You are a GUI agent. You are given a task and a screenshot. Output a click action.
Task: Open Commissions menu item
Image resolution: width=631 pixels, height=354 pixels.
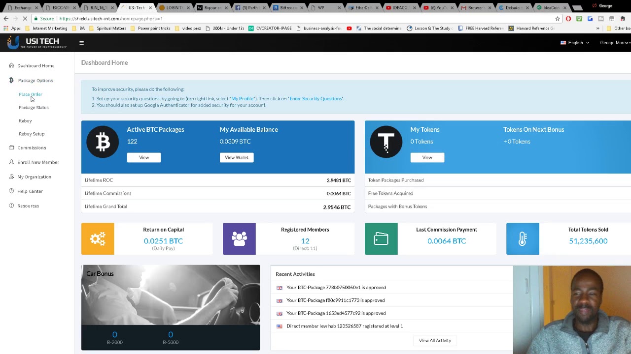pos(32,147)
